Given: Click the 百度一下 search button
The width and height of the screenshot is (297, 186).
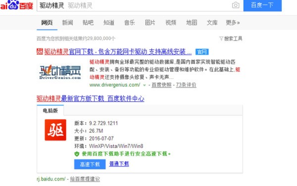Looking at the screenshot, I should point(262,5).
